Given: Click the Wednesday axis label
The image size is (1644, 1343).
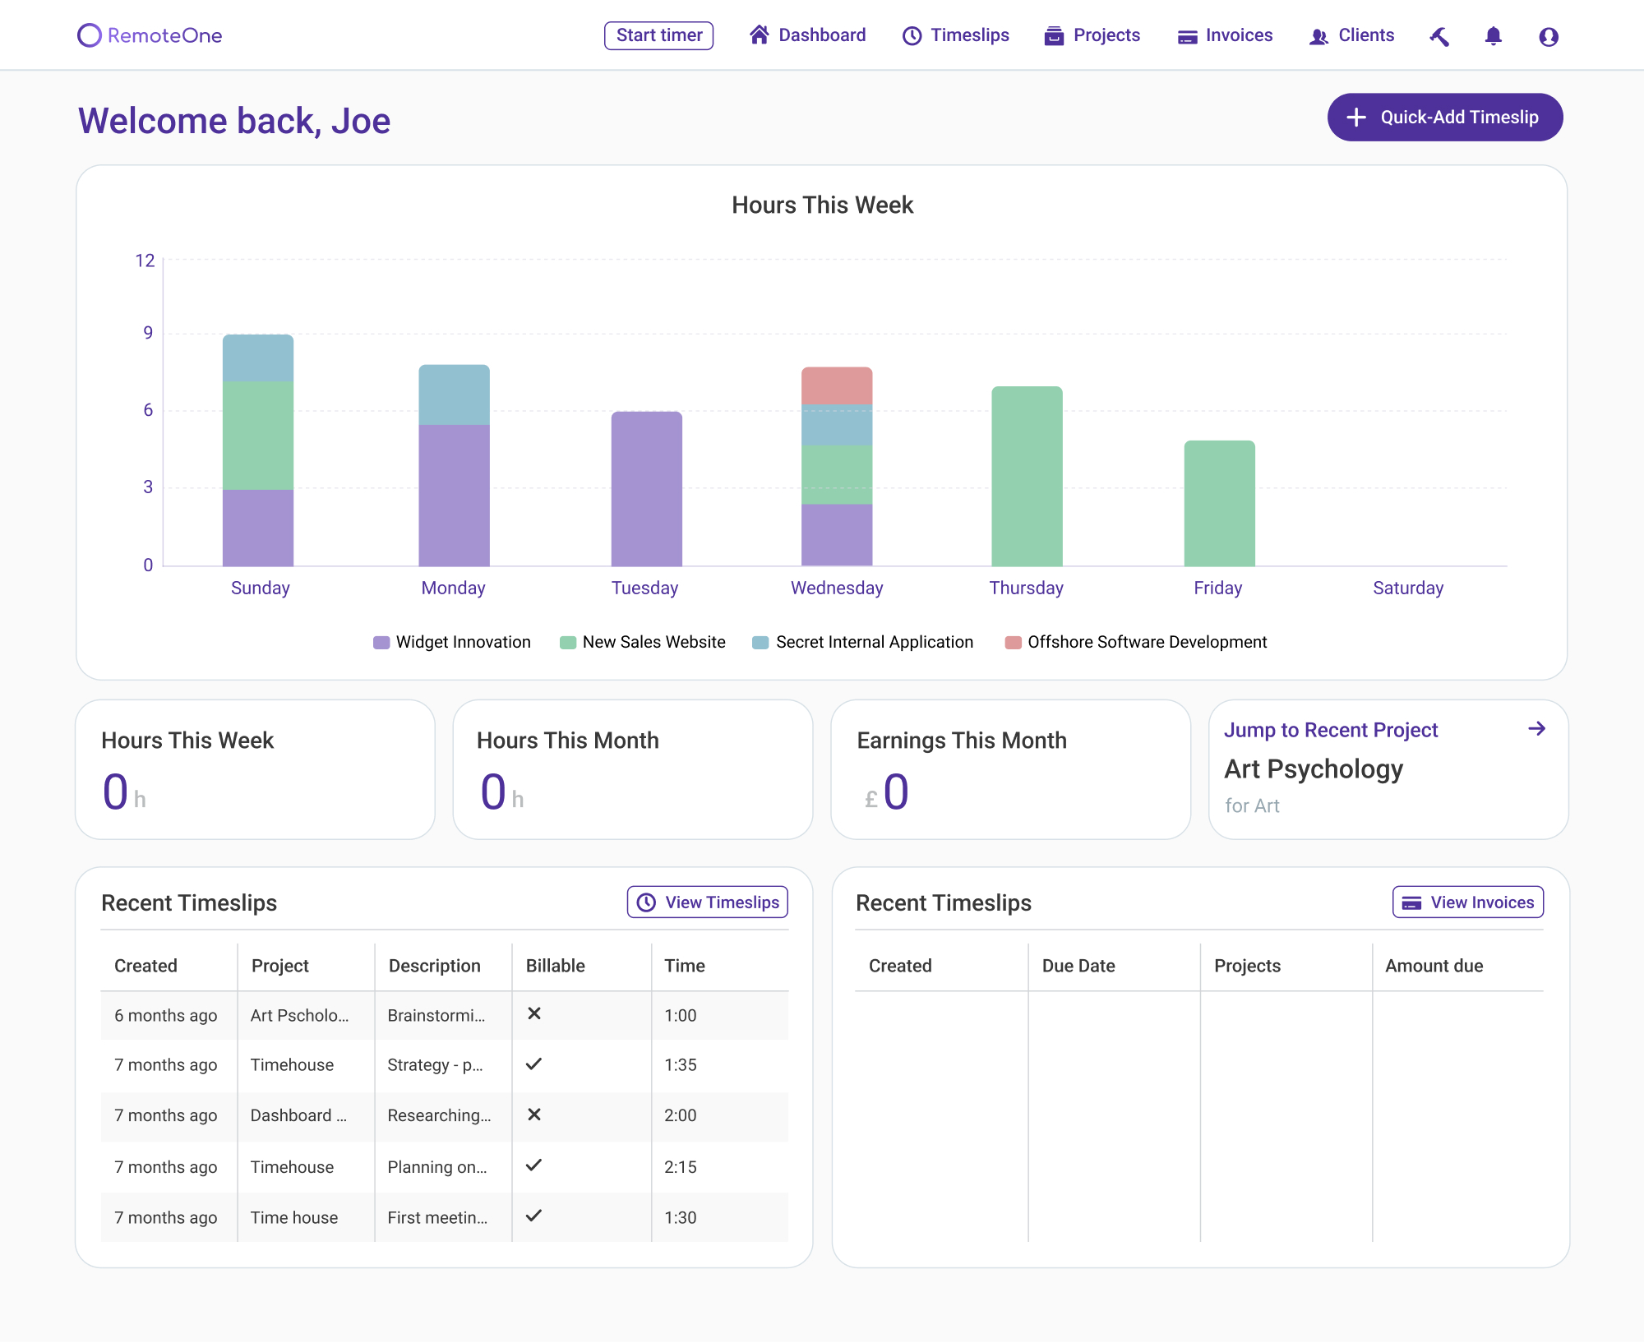Looking at the screenshot, I should 837,588.
